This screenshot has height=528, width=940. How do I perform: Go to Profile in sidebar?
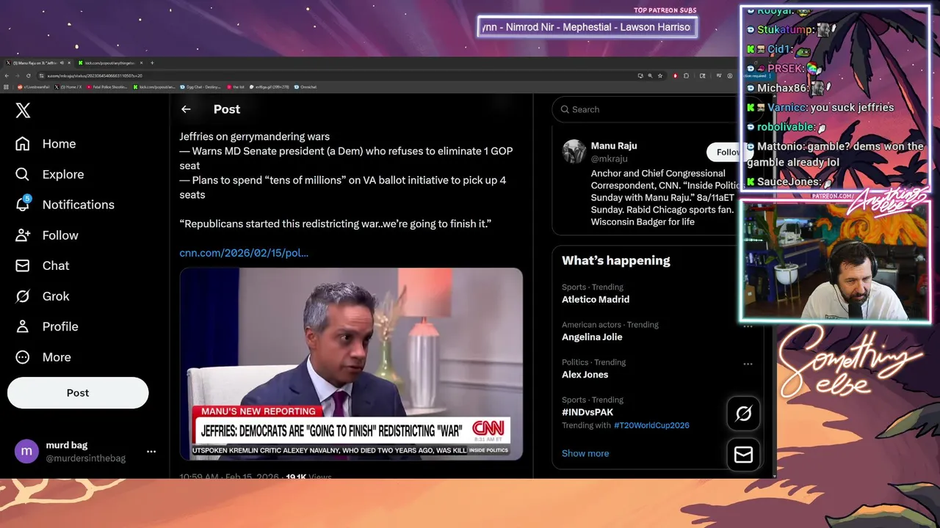tap(46, 326)
